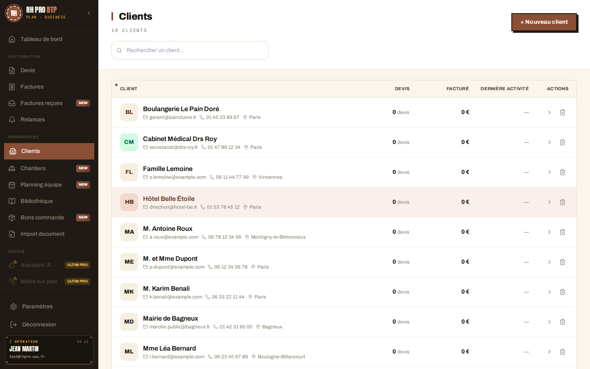Click the MK avatar for Karim Benali
This screenshot has height=369, width=590.
[129, 292]
